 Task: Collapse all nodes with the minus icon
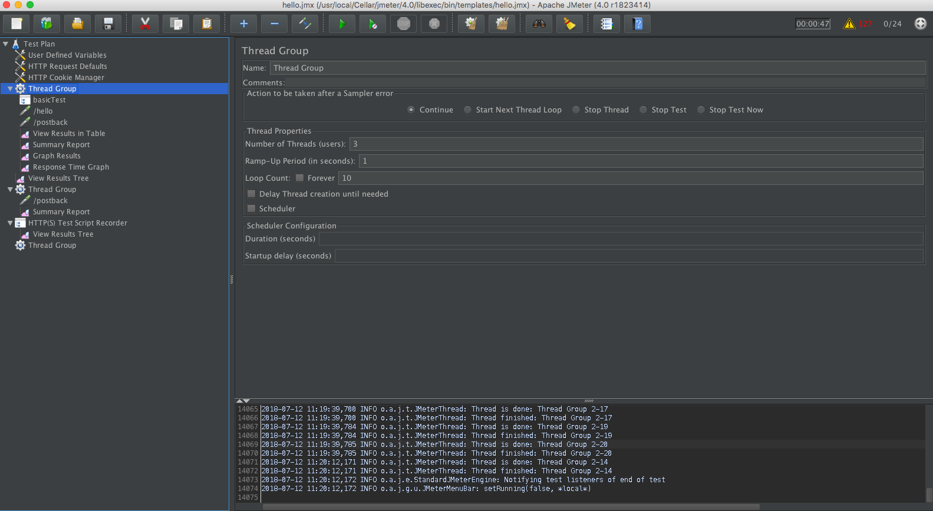coord(274,24)
